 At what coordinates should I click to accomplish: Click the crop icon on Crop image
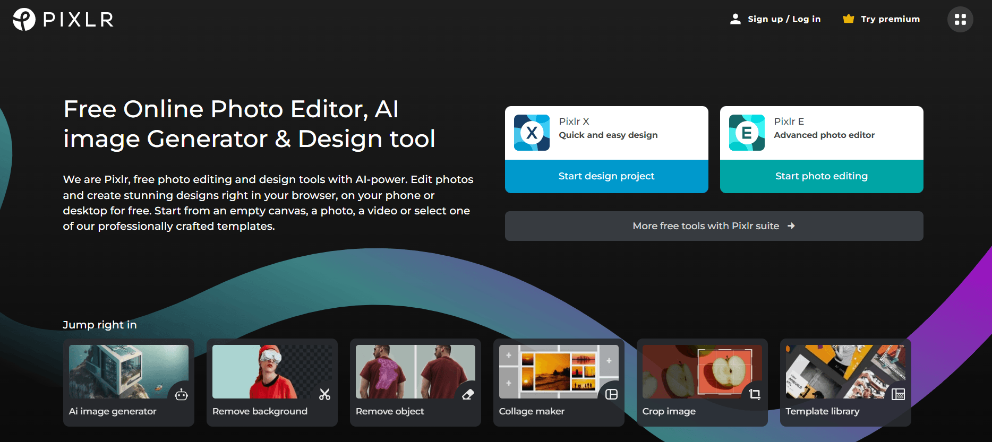[755, 394]
